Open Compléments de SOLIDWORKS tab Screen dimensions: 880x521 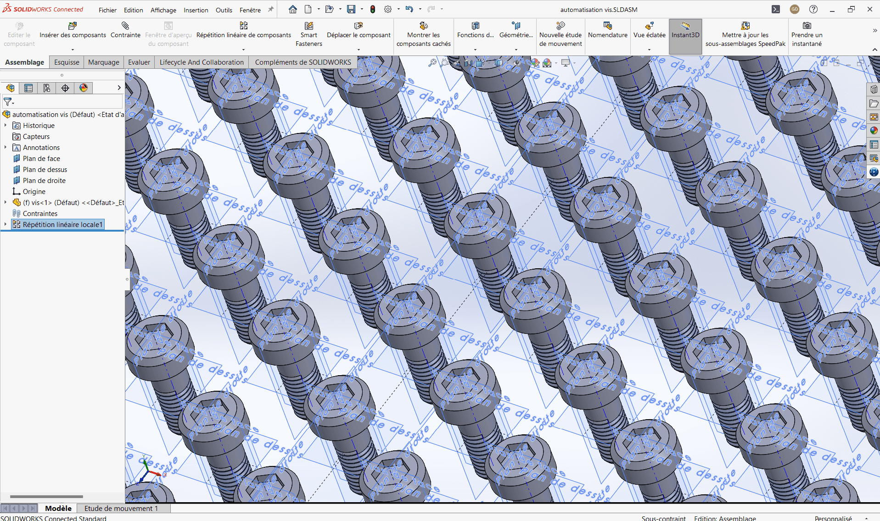pos(303,62)
